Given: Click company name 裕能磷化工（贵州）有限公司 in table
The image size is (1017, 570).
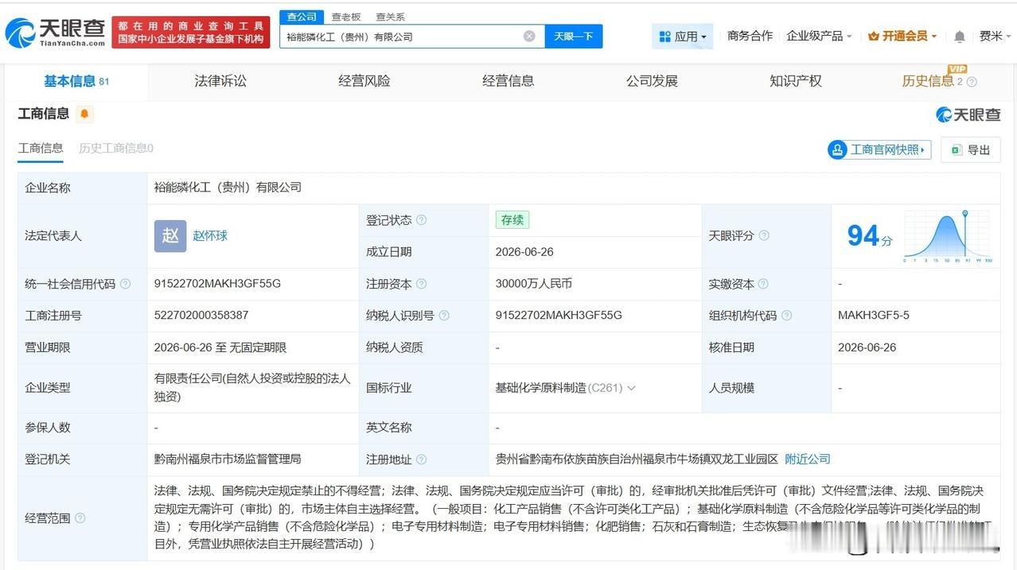Looking at the screenshot, I should tap(228, 188).
